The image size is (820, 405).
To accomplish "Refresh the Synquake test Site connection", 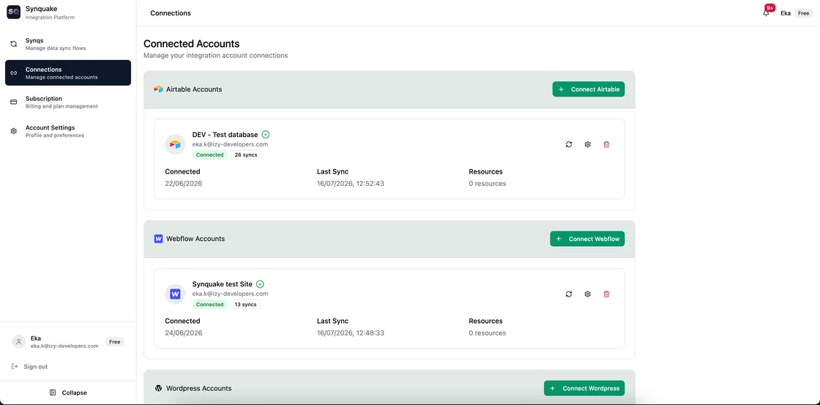I will pyautogui.click(x=569, y=294).
